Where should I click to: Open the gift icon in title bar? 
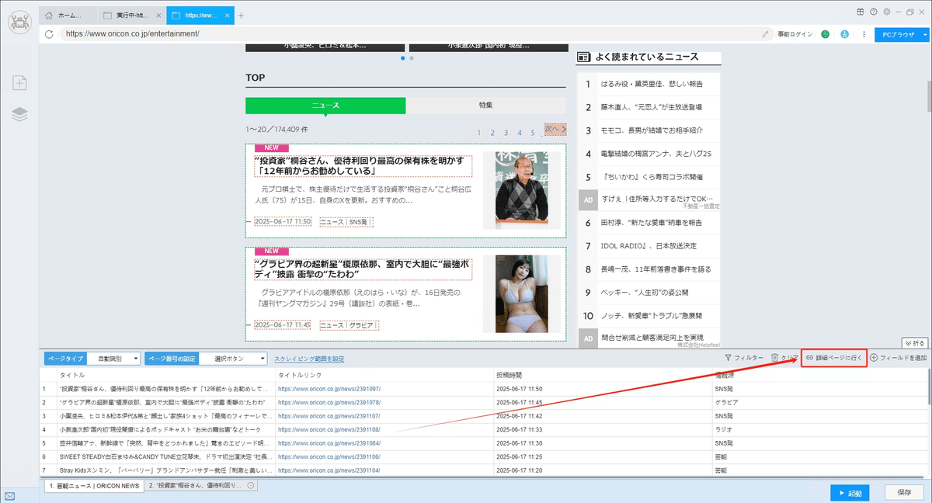click(x=860, y=12)
